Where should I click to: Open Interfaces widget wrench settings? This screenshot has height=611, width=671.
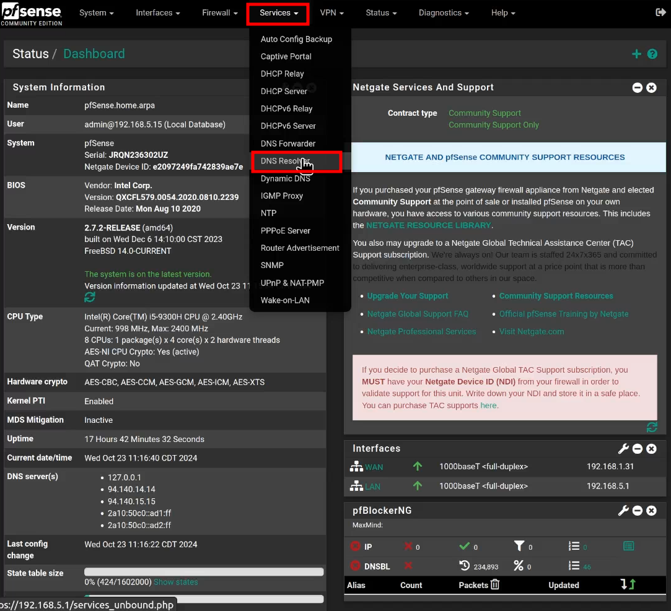[x=623, y=449]
